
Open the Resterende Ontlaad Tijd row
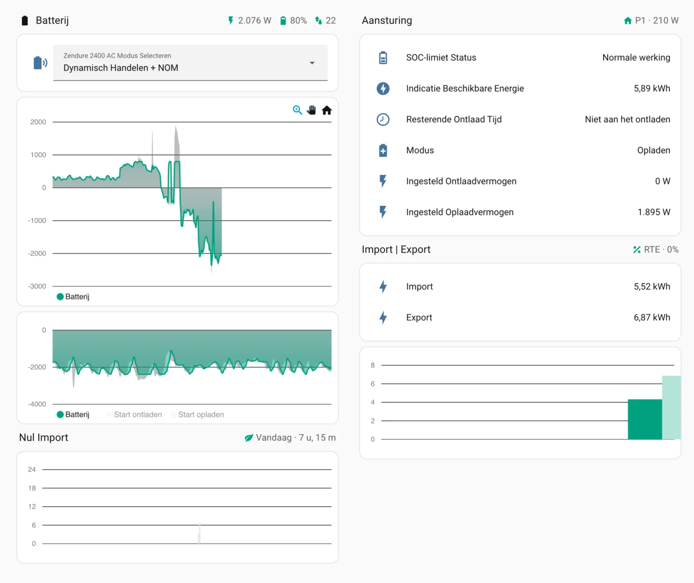[x=520, y=119]
